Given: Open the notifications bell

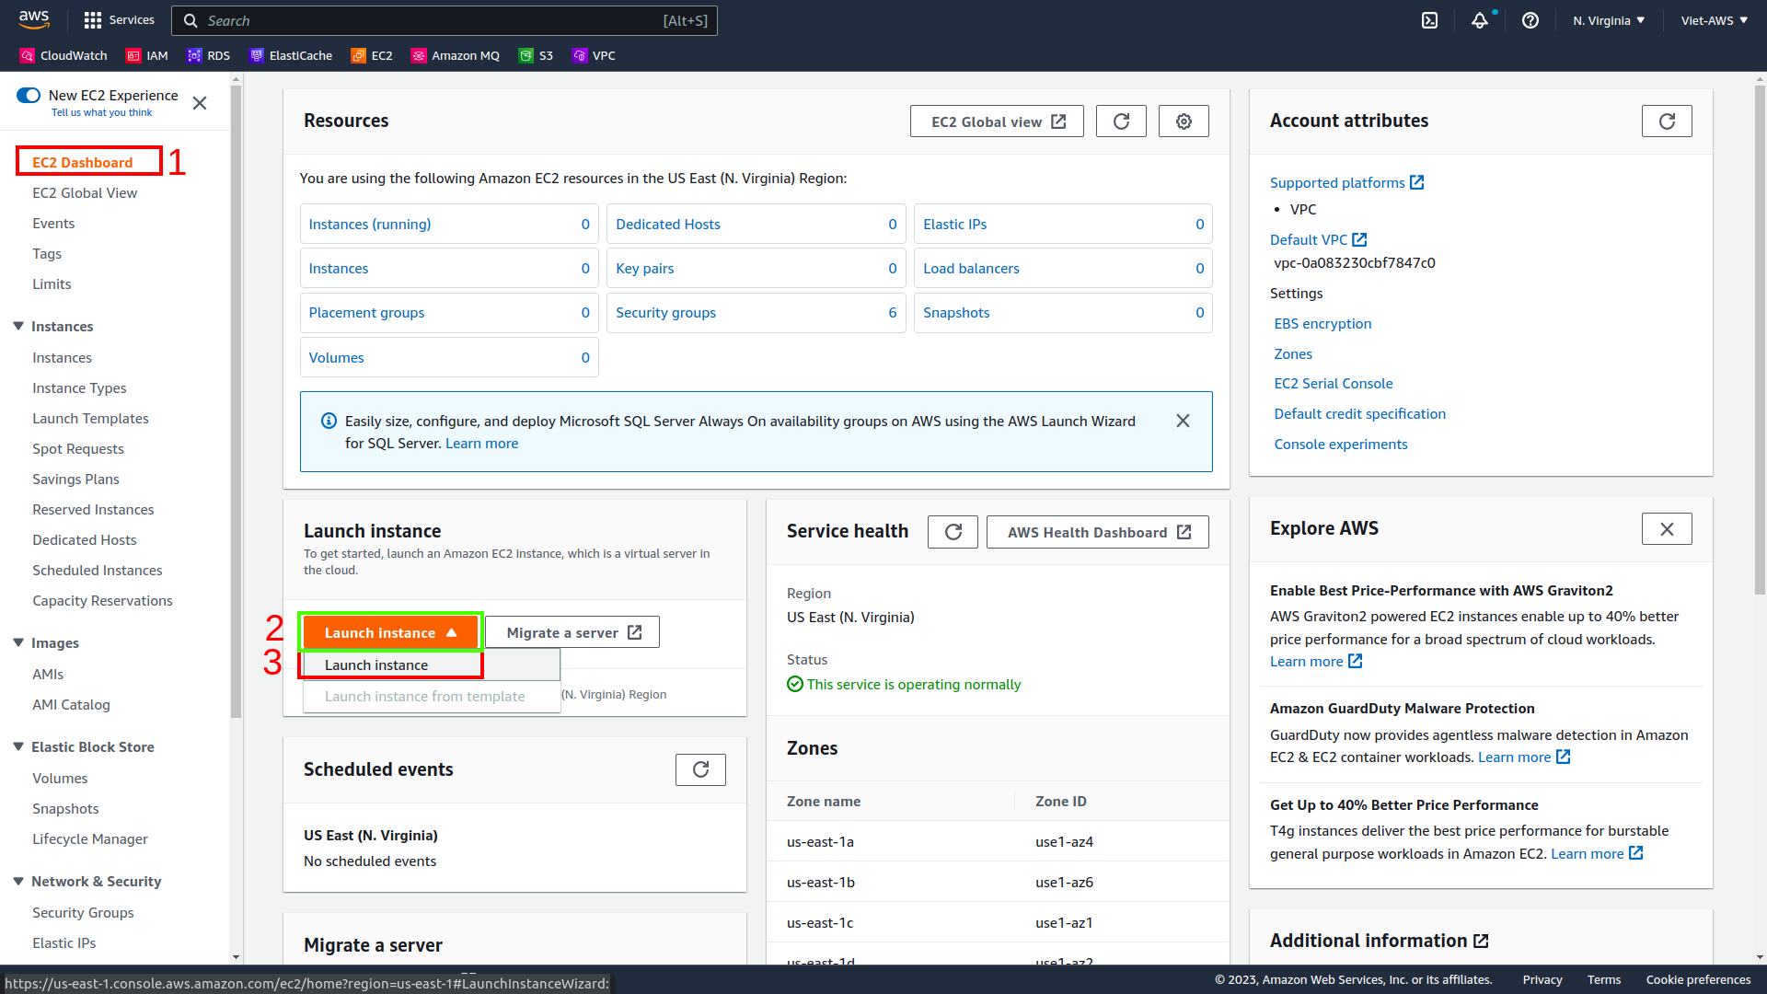Looking at the screenshot, I should click(x=1480, y=20).
